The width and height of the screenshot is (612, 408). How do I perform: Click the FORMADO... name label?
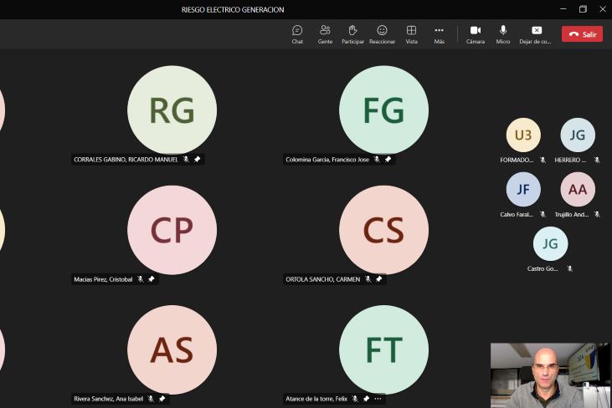coord(517,160)
